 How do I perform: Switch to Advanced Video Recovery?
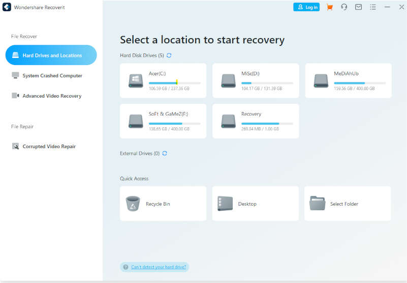pos(51,96)
